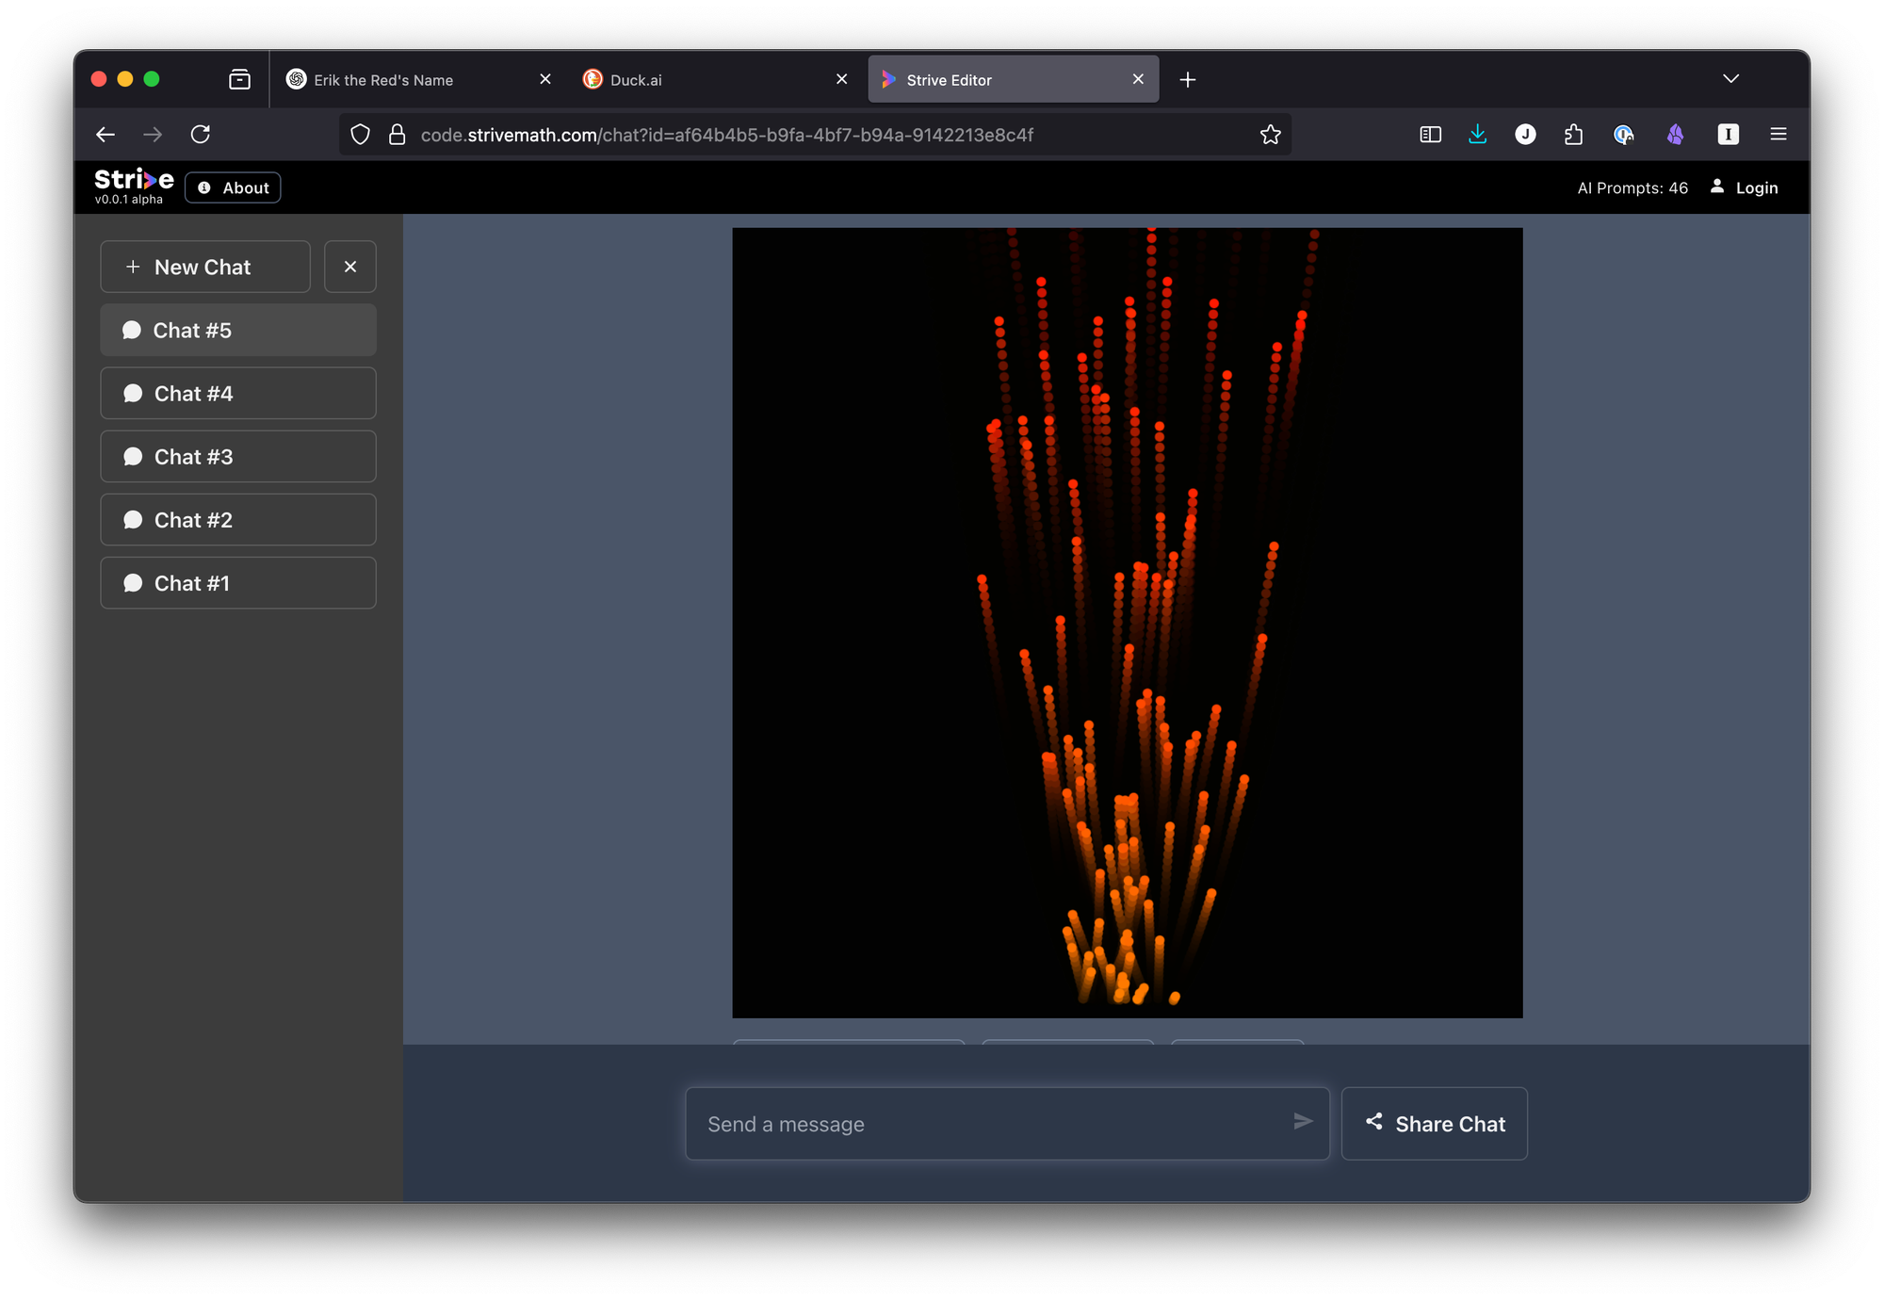
Task: Open Chat #3 from sidebar
Action: tap(238, 457)
